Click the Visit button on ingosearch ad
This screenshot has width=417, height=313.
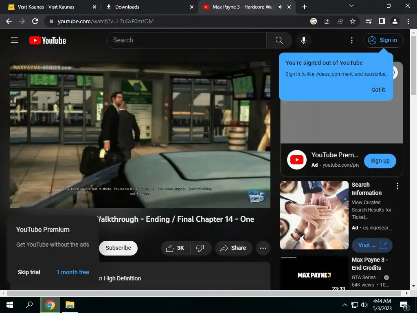pos(372,245)
